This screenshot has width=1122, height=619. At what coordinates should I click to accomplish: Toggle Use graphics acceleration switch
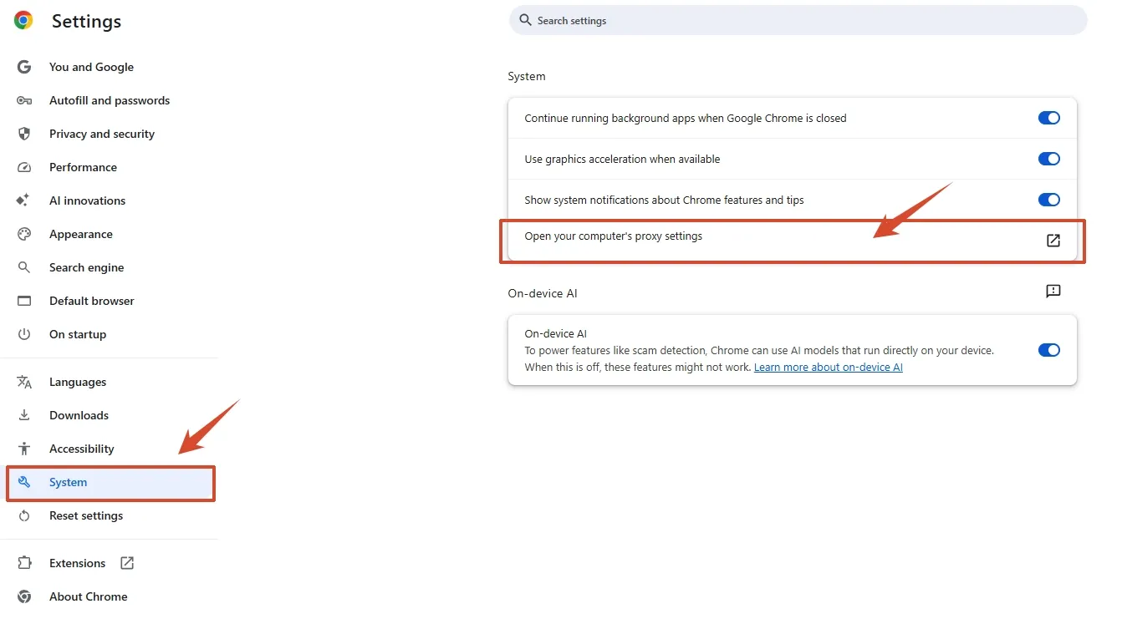pyautogui.click(x=1049, y=159)
